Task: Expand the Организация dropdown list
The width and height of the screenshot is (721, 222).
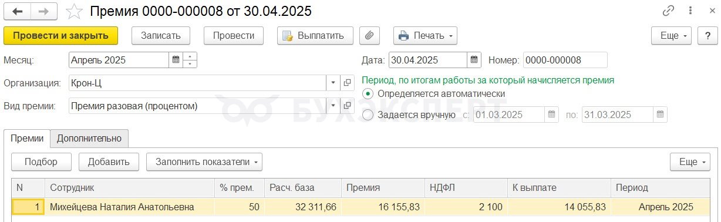Action: (x=333, y=83)
